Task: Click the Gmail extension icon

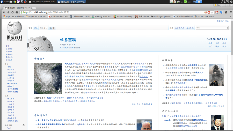Action: click(217, 12)
